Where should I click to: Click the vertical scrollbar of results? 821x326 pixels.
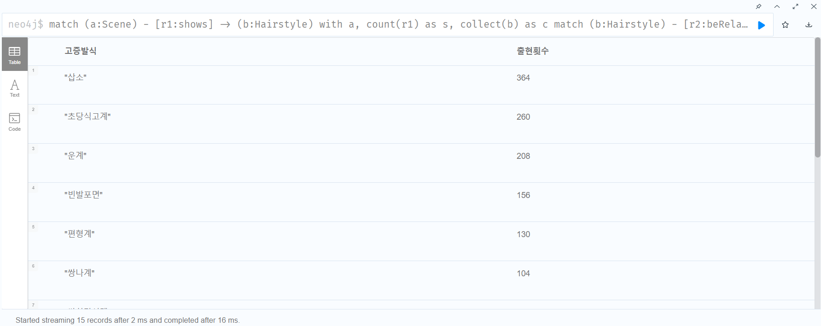pos(817,98)
